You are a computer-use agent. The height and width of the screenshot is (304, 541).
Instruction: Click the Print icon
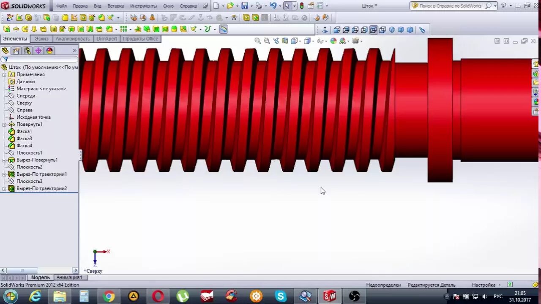[x=259, y=6]
